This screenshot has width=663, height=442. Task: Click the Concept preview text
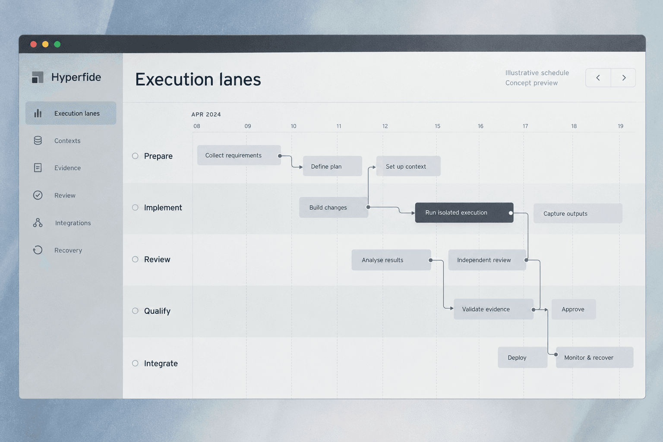(532, 83)
